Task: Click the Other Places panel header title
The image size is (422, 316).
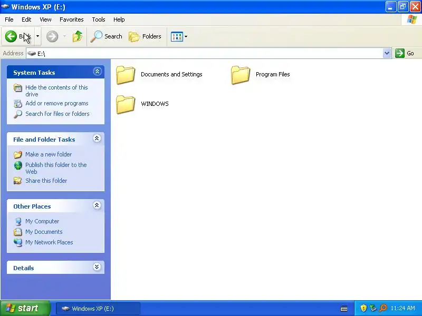Action: coord(32,206)
